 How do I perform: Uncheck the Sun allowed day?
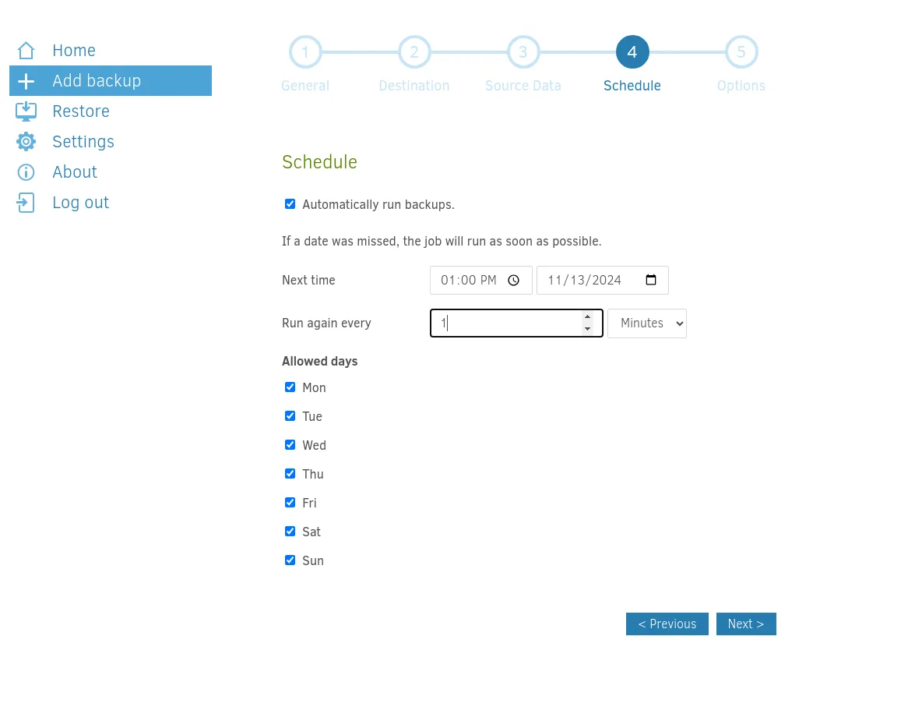(290, 560)
